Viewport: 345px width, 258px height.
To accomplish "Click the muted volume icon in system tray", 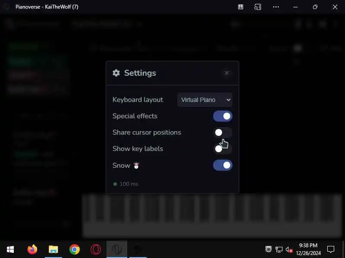I will tap(289, 250).
